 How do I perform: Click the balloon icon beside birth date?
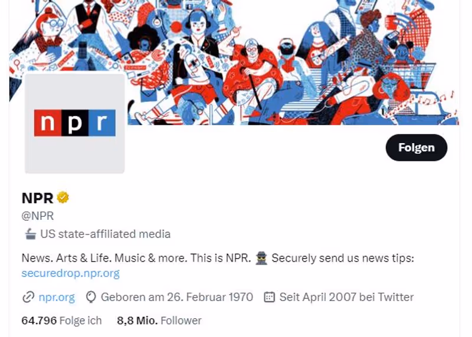point(91,298)
